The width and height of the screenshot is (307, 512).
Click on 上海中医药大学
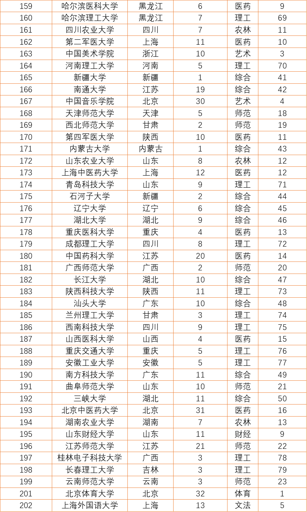pos(90,172)
